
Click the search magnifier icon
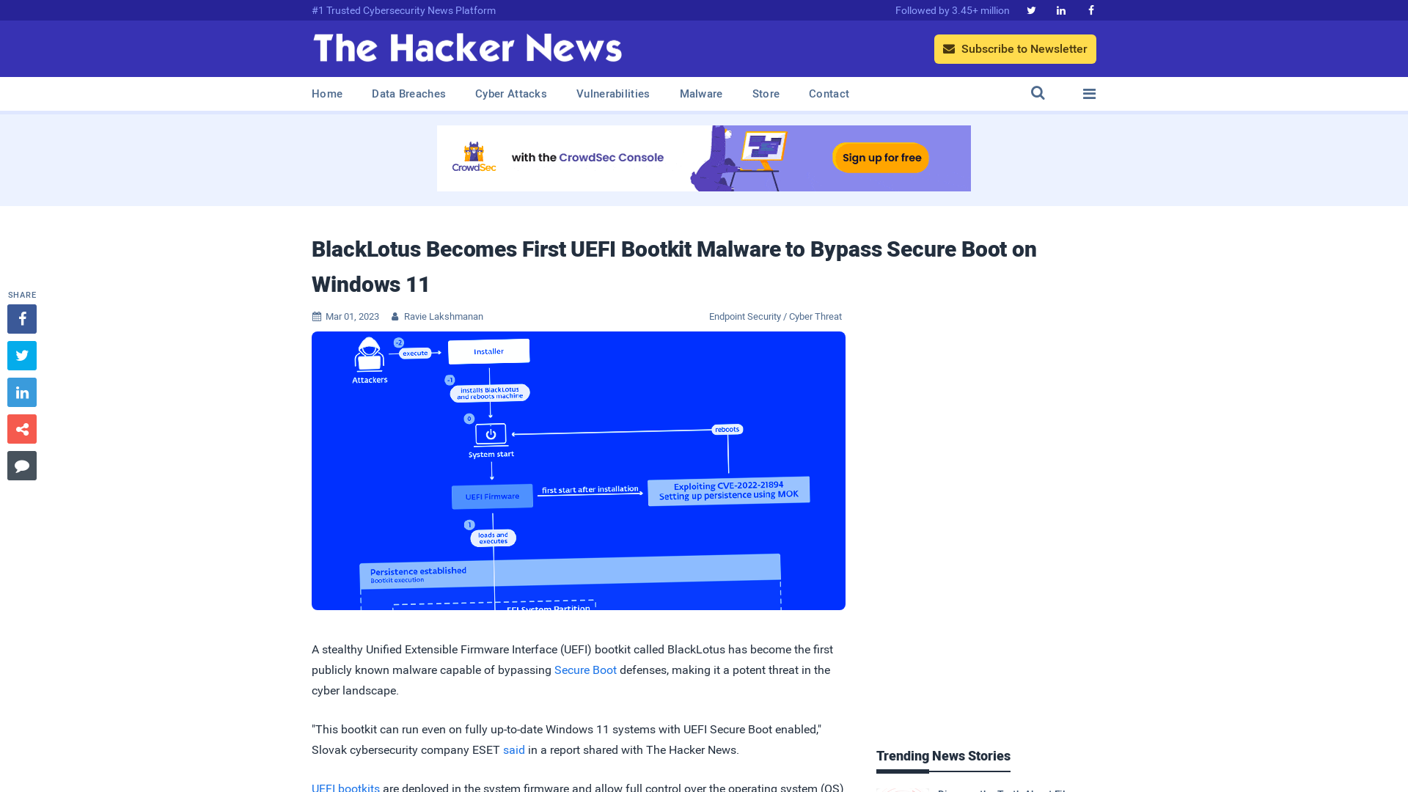pos(1038,93)
